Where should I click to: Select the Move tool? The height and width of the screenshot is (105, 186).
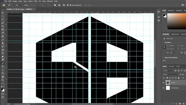3,13
